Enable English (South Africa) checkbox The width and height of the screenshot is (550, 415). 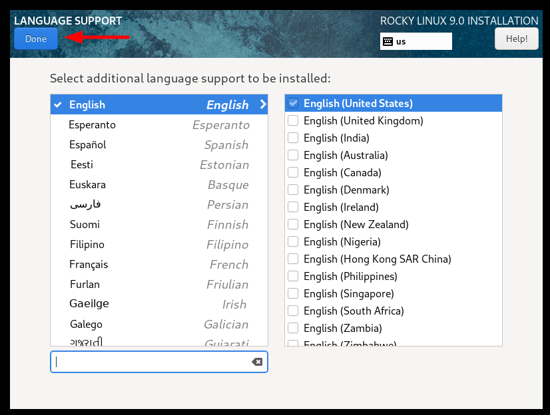point(293,311)
